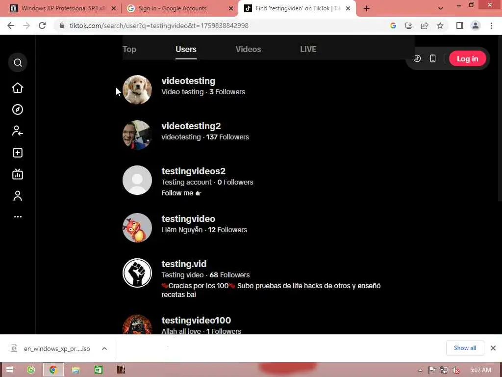
Task: Open the testing.vid username link
Action: click(x=184, y=264)
